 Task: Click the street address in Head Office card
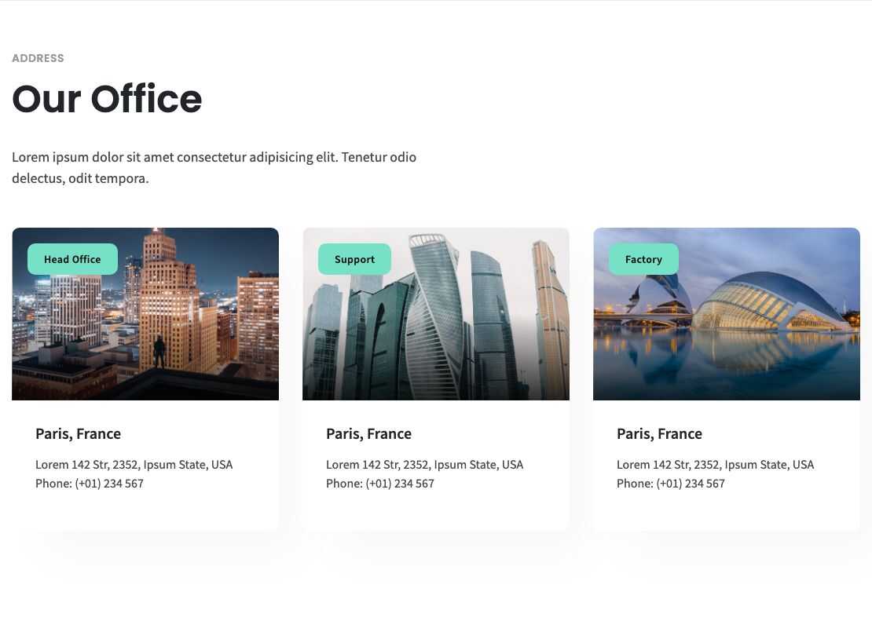[134, 465]
